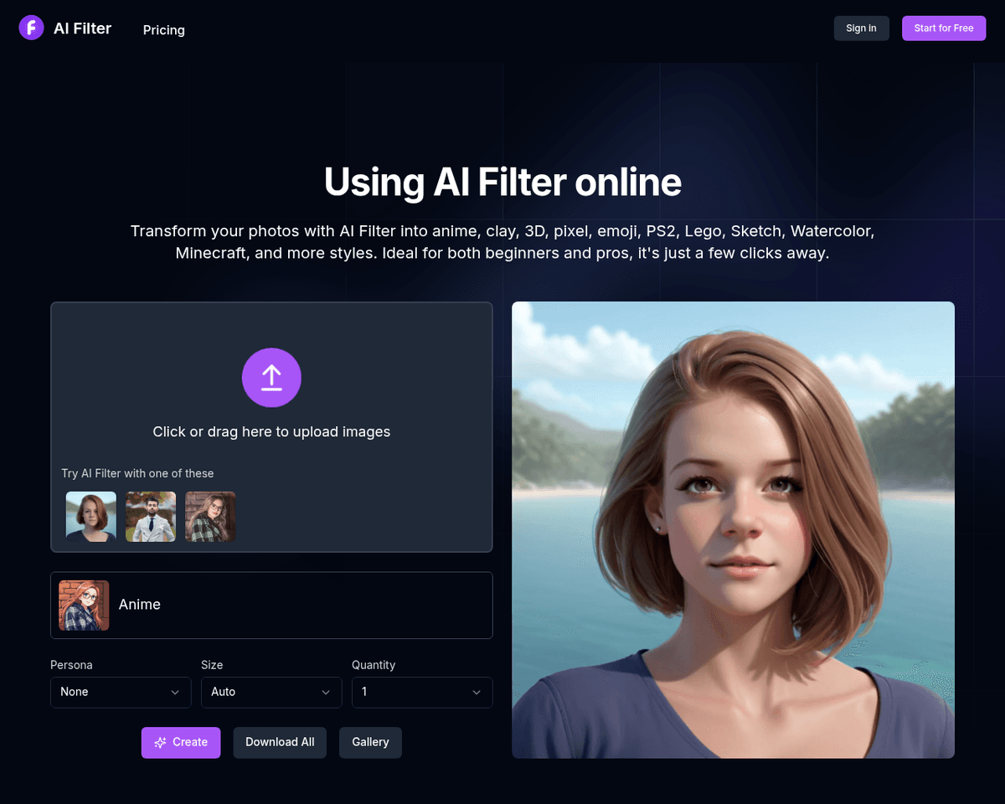Open the Gallery

(370, 742)
